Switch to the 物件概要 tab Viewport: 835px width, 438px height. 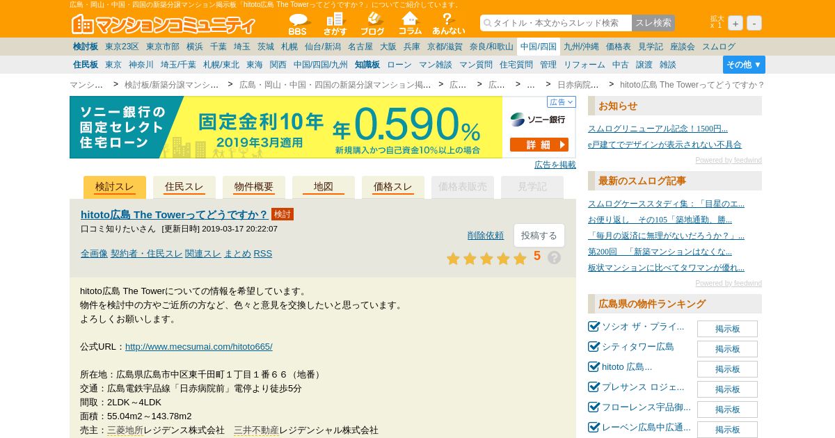254,187
